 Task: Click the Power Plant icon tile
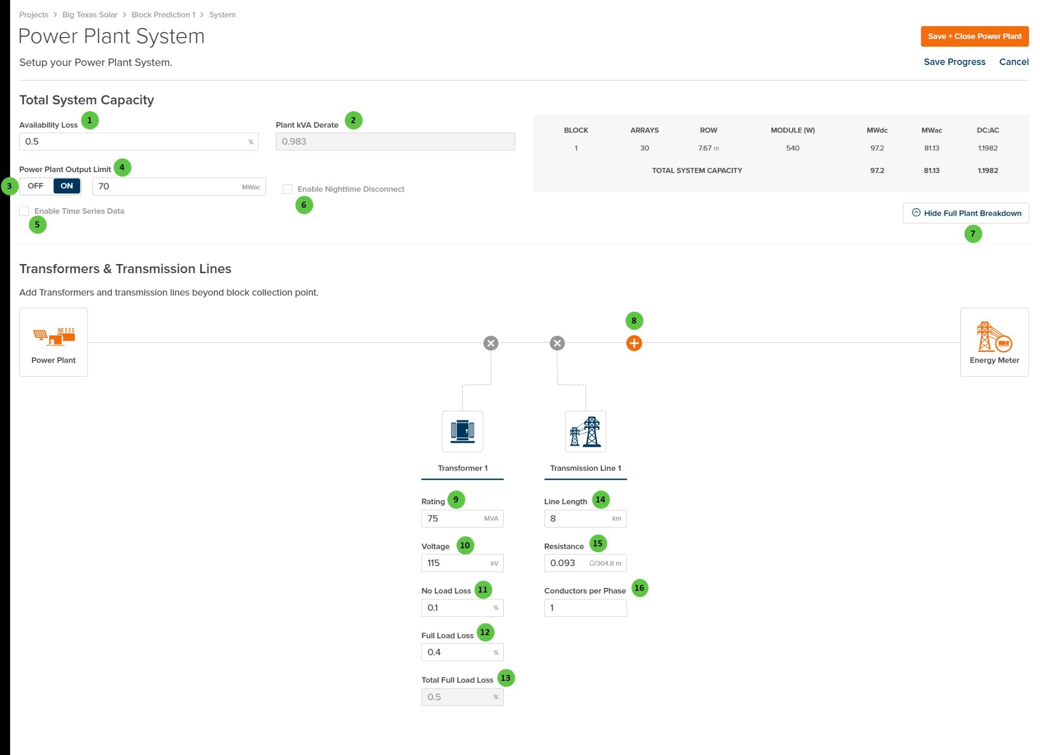point(53,342)
